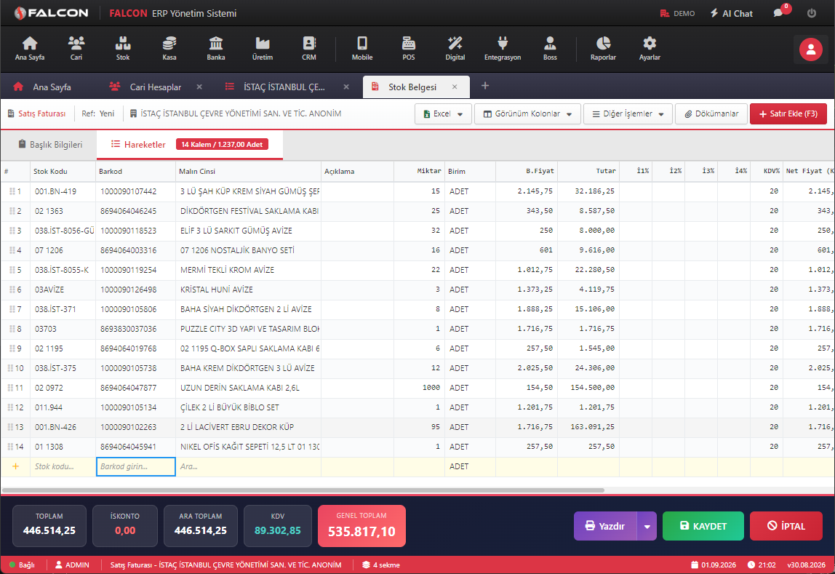The image size is (835, 574).
Task: Select the cell KRİSTAL HUNİ AVİZE
Action: (x=248, y=290)
